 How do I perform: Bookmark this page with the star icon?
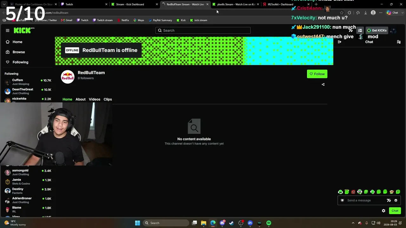pyautogui.click(x=342, y=13)
